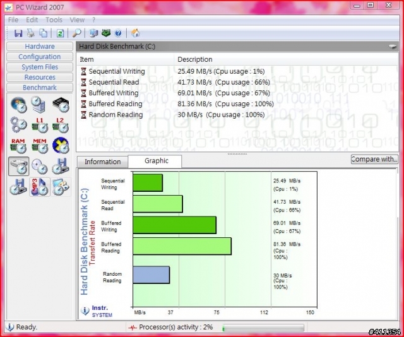Click the processor activity progress bar
404x337 pixels.
pyautogui.click(x=263, y=328)
